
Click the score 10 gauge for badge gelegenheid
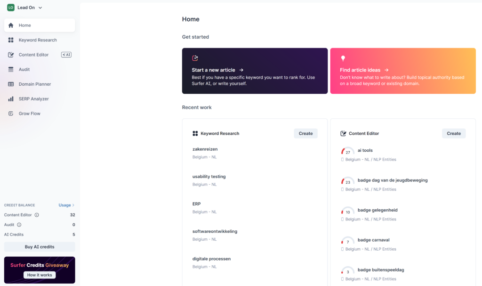(x=347, y=211)
